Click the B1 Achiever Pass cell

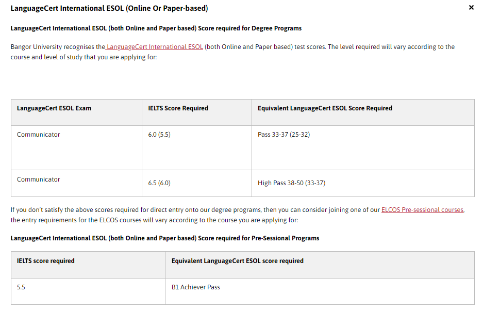tap(320, 291)
